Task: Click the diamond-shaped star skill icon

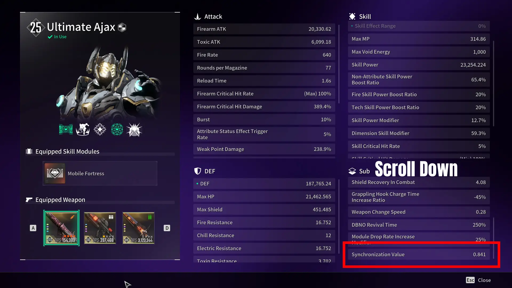Action: click(100, 130)
